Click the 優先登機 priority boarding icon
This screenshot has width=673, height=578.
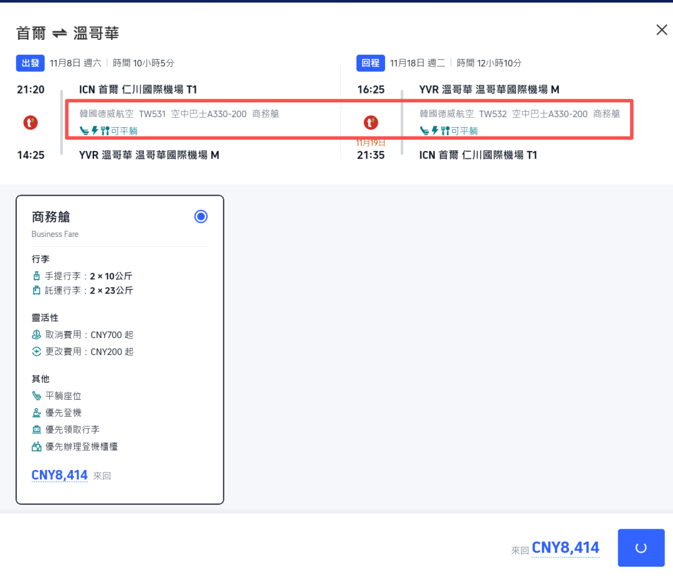click(37, 413)
